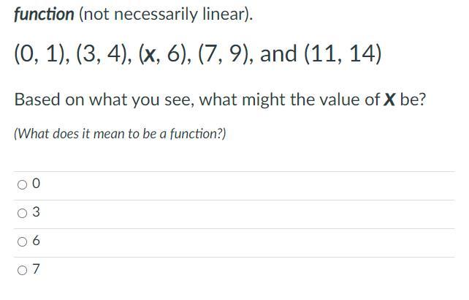
Task: Click the answer label text "0"
Action: point(37,185)
